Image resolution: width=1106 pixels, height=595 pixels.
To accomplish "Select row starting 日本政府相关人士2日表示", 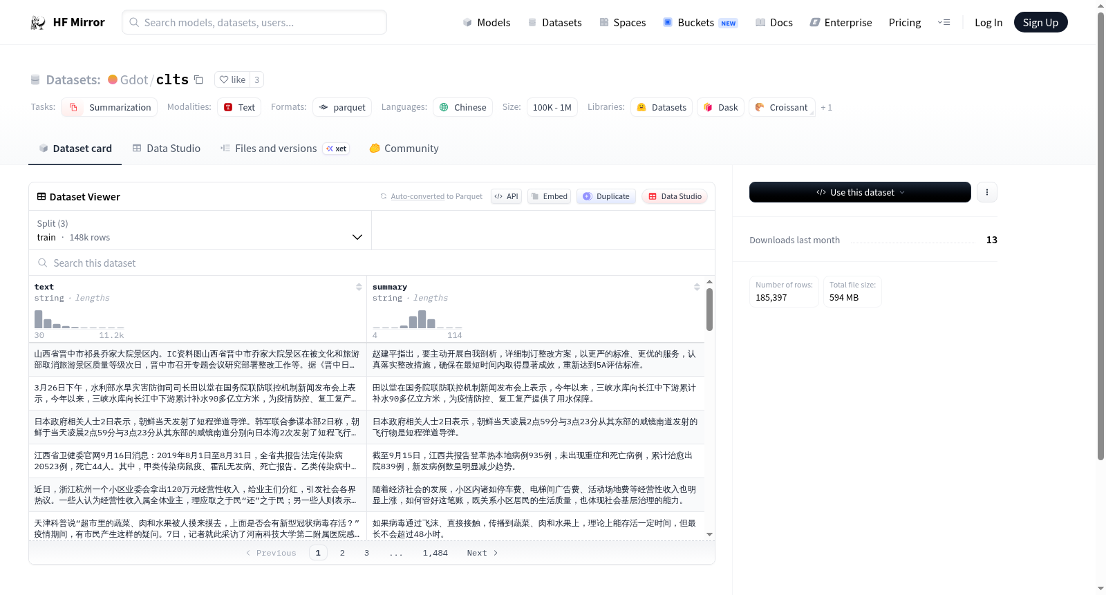I will [366, 427].
